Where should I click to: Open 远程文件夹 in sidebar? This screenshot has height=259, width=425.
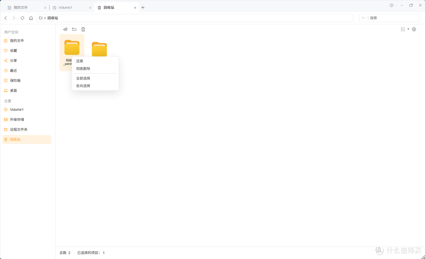click(27, 130)
